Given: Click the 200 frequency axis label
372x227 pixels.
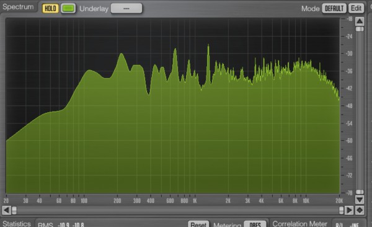Looking at the screenshot, I should point(117,201).
